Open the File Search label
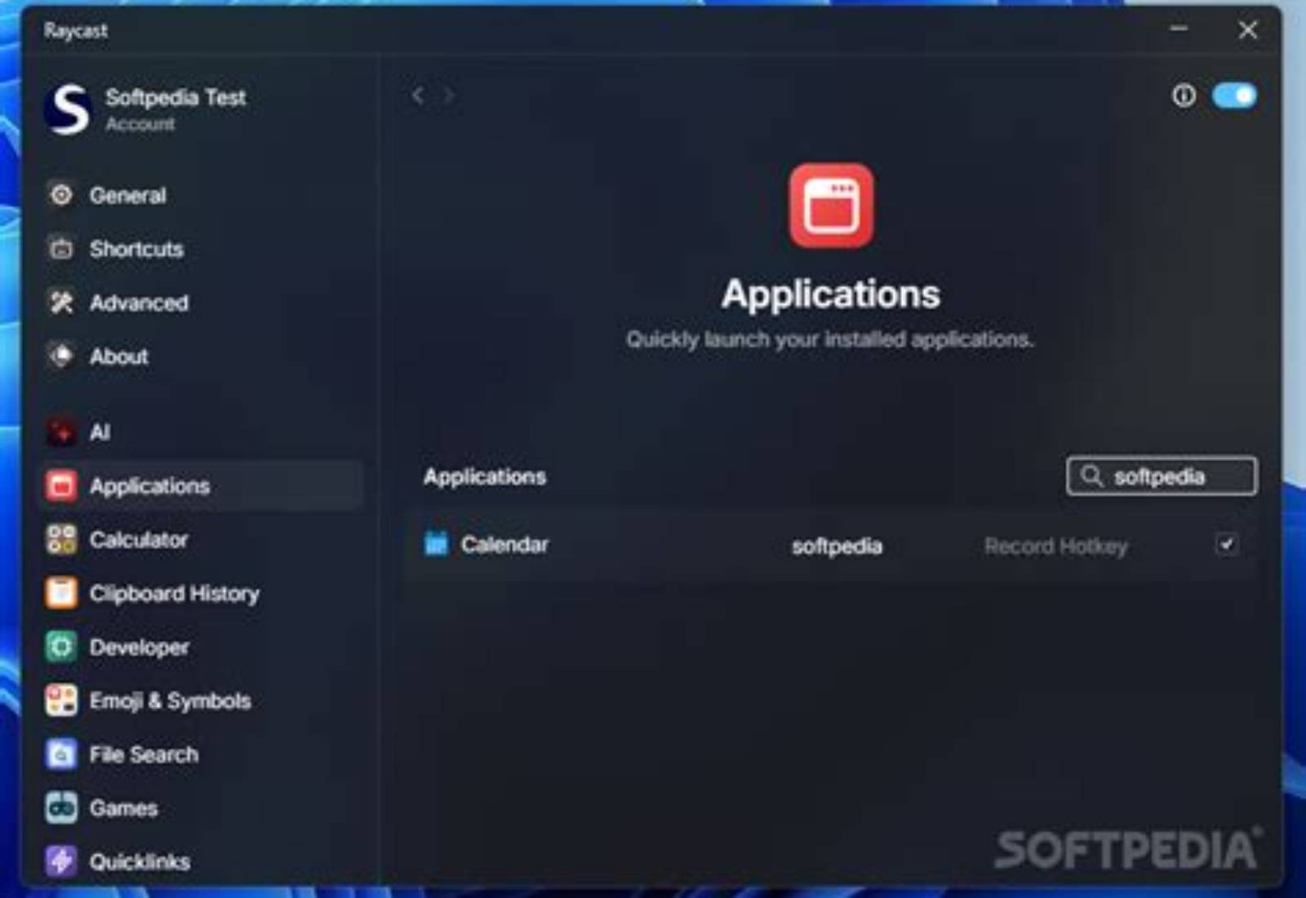The image size is (1306, 898). [144, 754]
